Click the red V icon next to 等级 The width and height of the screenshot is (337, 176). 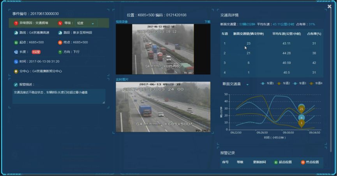[x=60, y=23]
